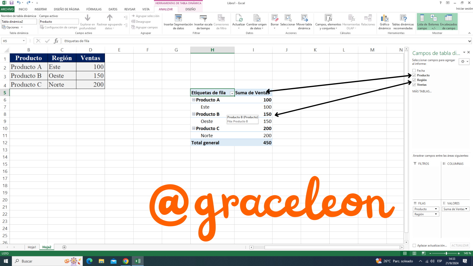Open the Suma de Ventas dropdown in Valores
This screenshot has height=266, width=473.
(x=466, y=209)
